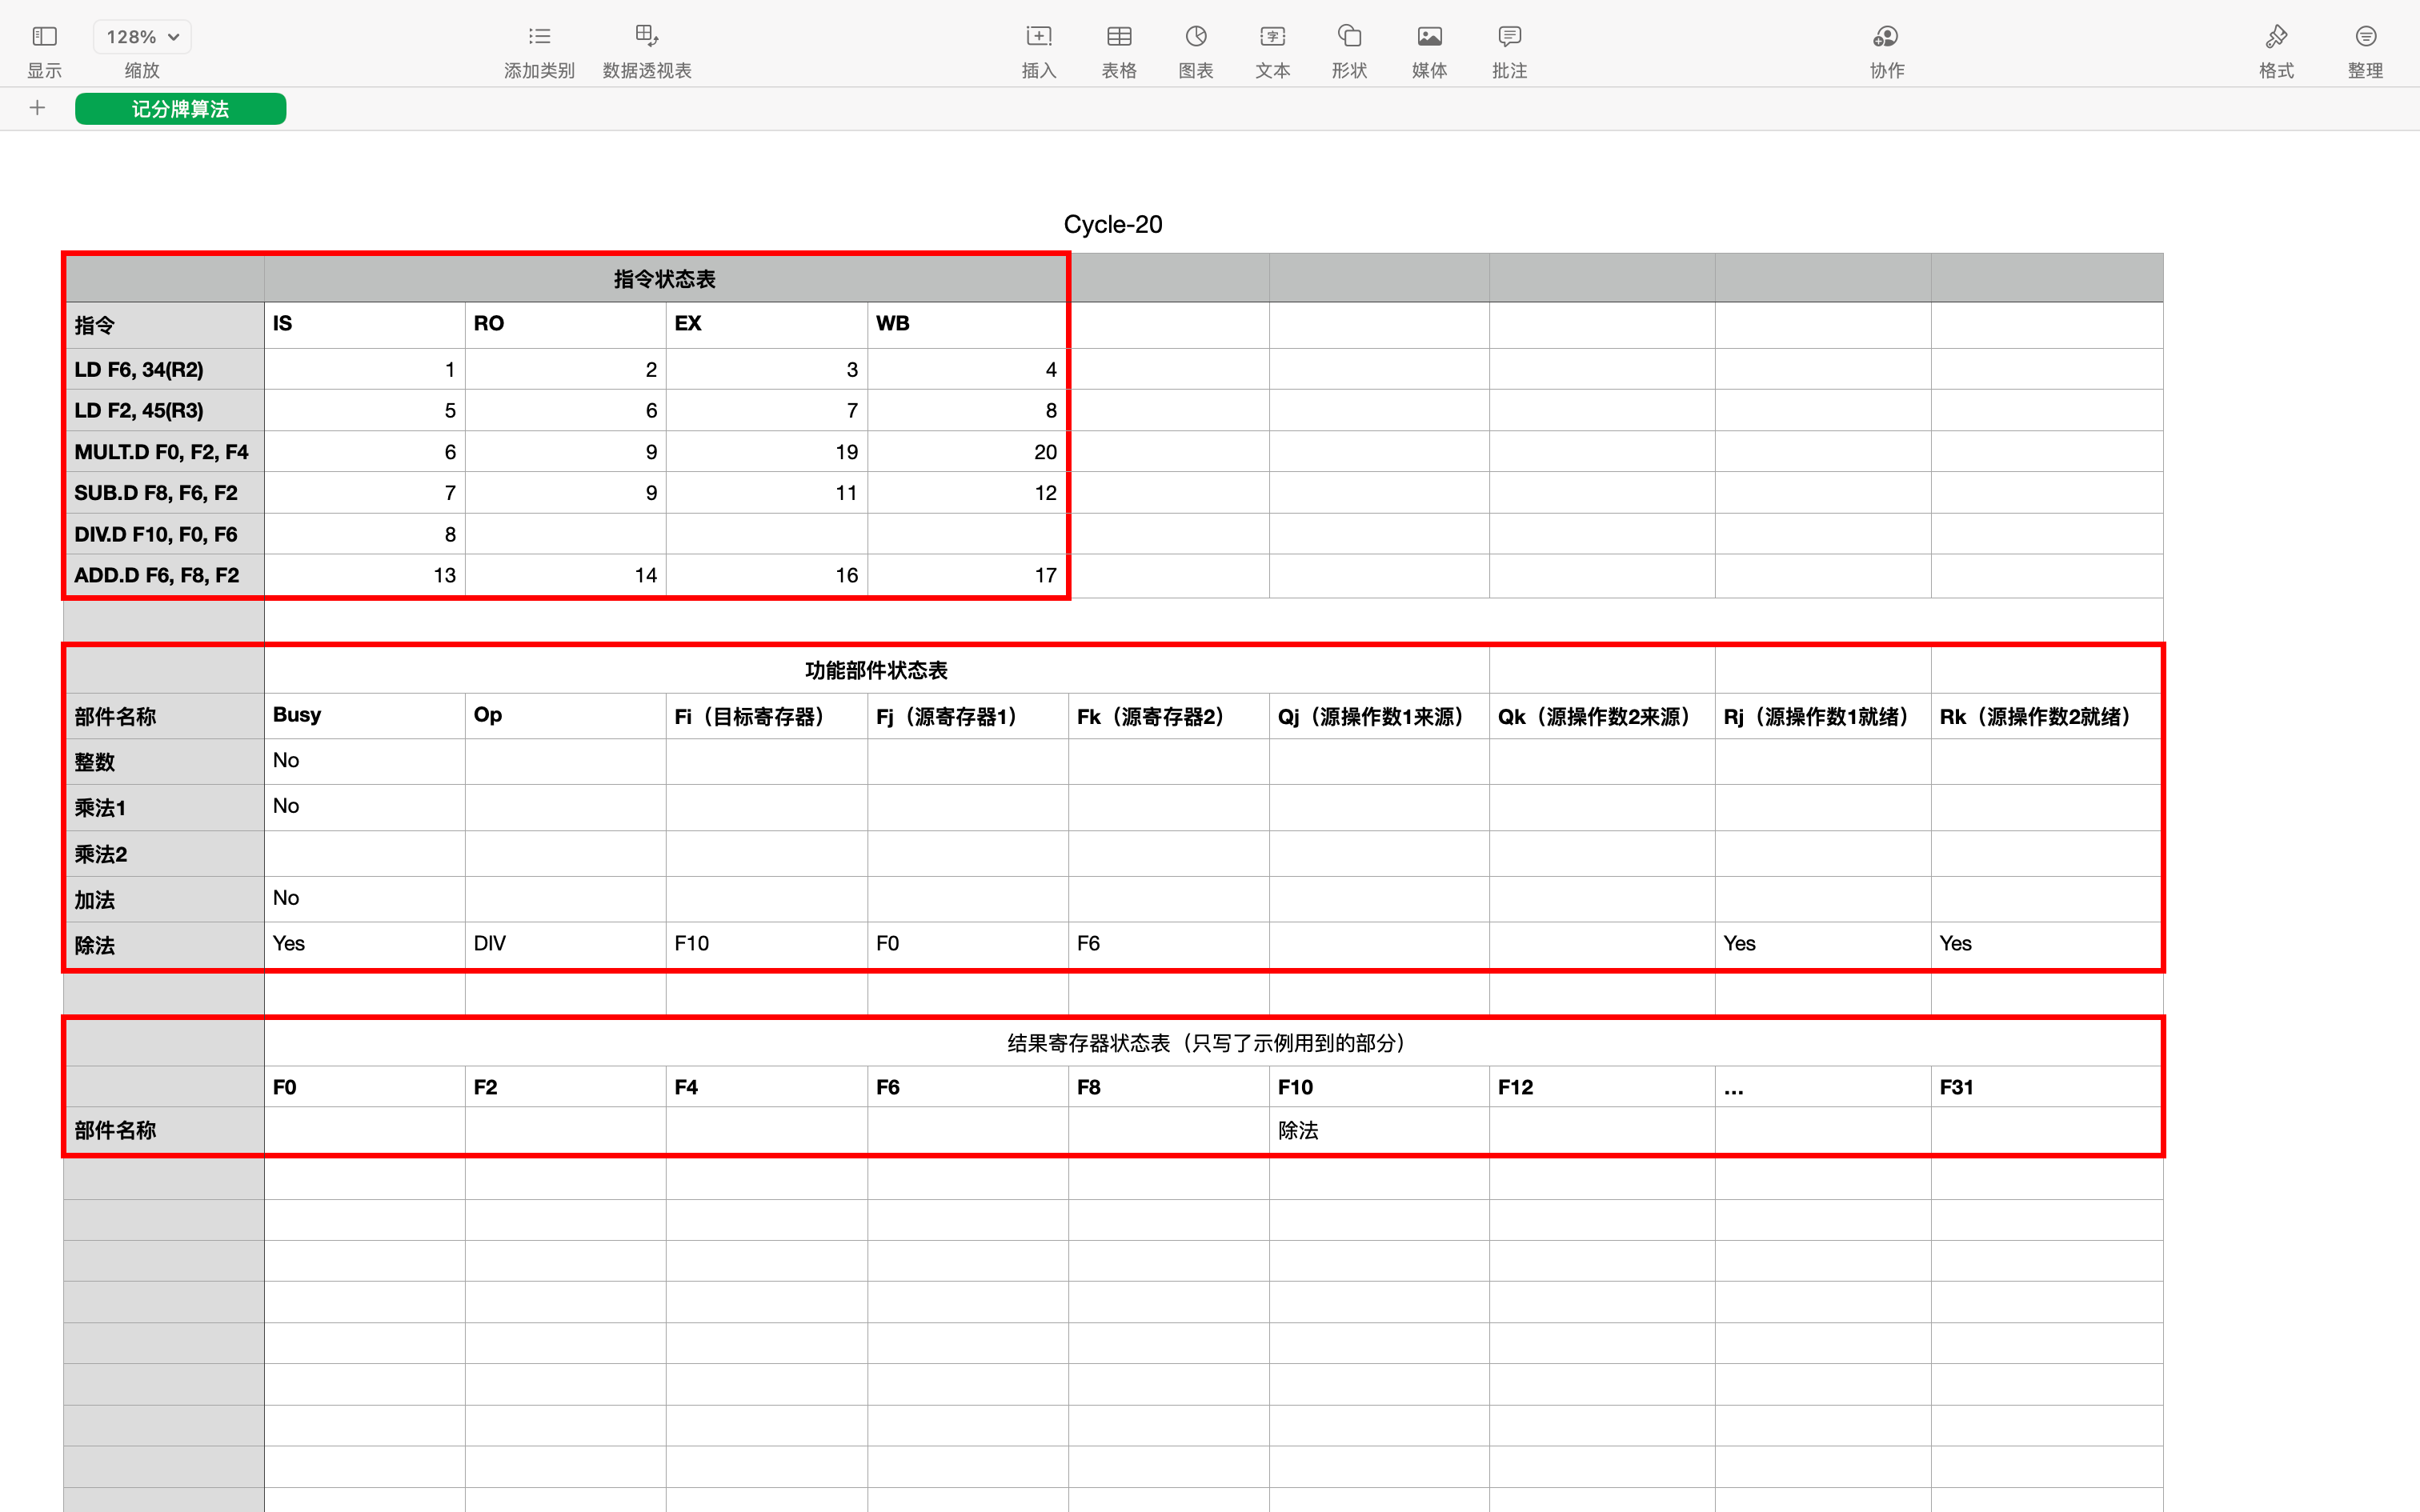Viewport: 2420px width, 1512px height.
Task: Select the RO column header cell
Action: tap(566, 324)
